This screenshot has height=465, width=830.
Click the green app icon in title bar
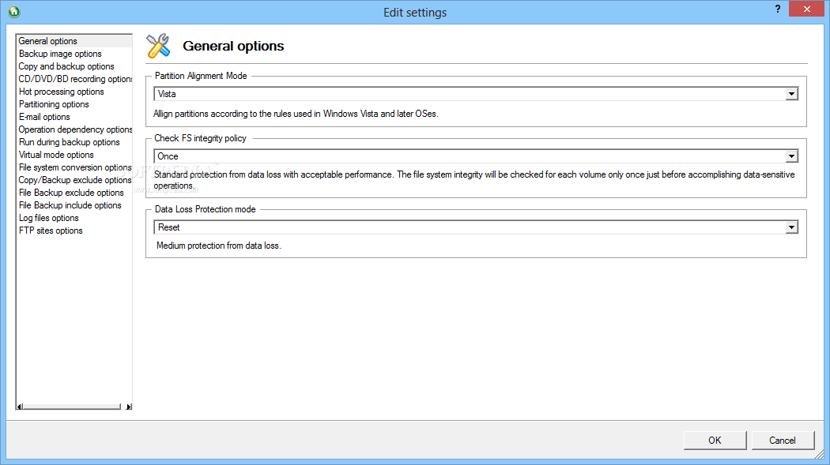(x=14, y=11)
